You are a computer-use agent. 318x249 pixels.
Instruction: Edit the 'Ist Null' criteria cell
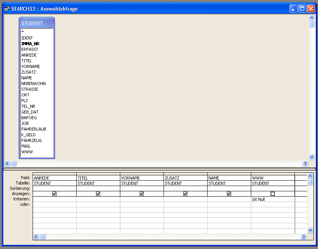coord(273,199)
